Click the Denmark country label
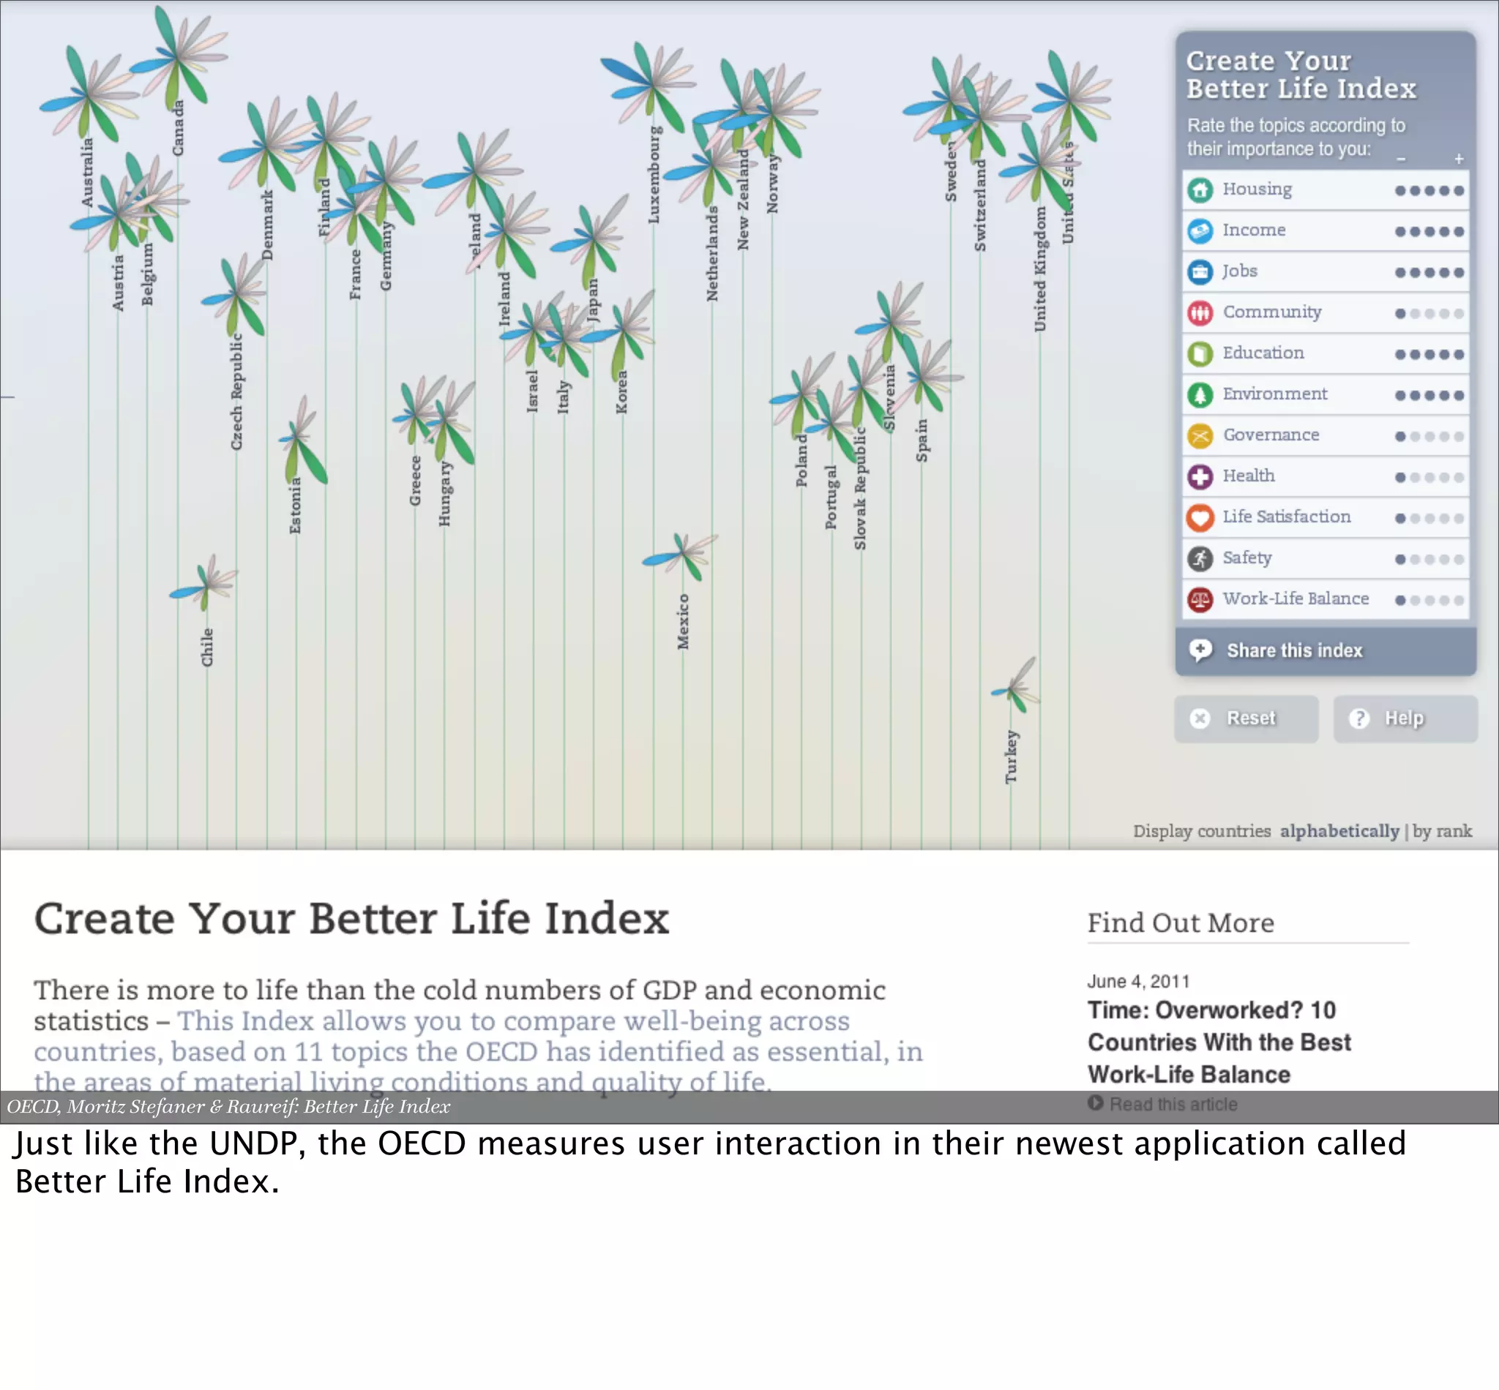 click(x=267, y=225)
